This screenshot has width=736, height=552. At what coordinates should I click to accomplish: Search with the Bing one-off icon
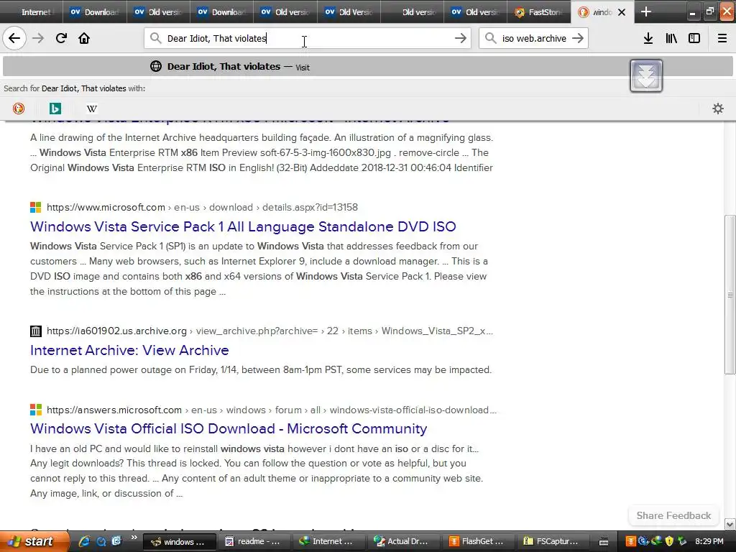pos(55,109)
